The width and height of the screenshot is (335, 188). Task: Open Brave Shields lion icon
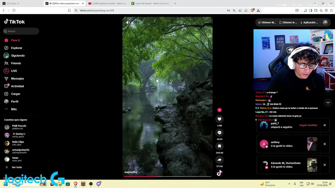tap(252, 10)
